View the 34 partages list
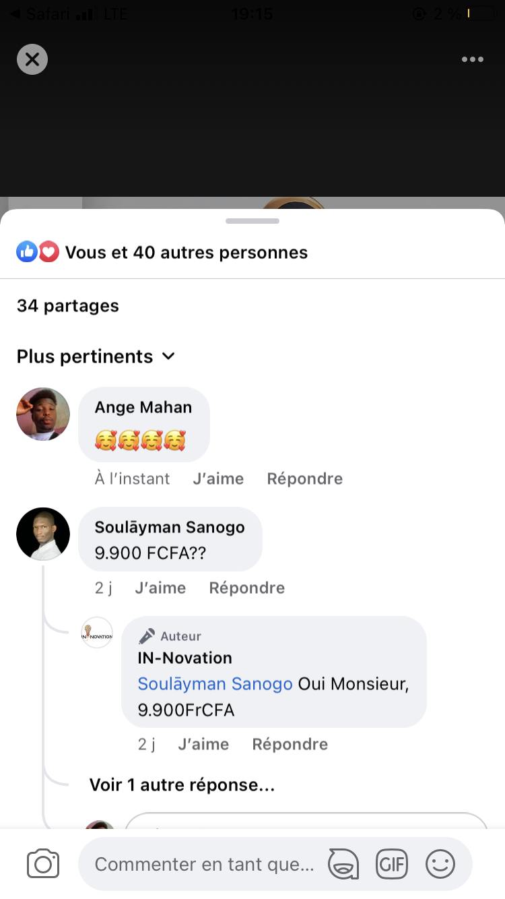 (67, 305)
